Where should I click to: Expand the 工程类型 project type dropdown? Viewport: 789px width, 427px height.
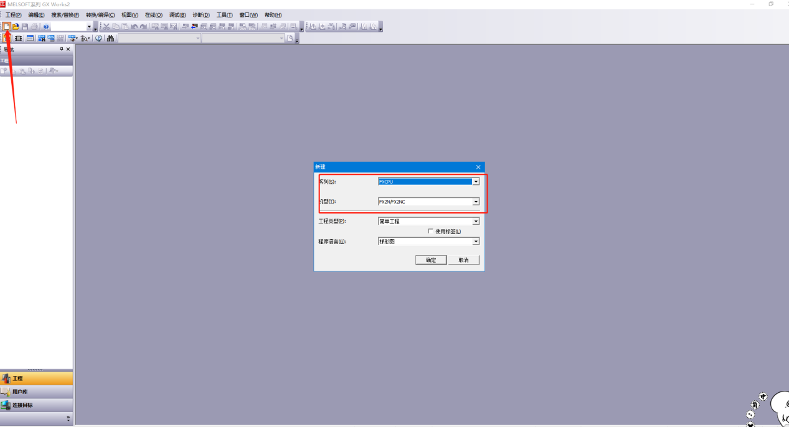(476, 222)
